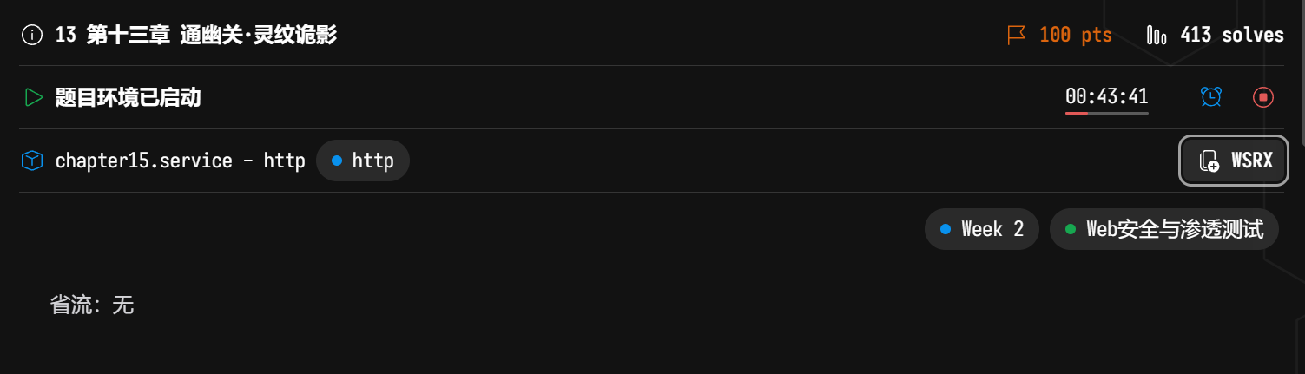Click the chapter15.service - http label
Image resolution: width=1305 pixels, height=374 pixels.
pos(180,161)
